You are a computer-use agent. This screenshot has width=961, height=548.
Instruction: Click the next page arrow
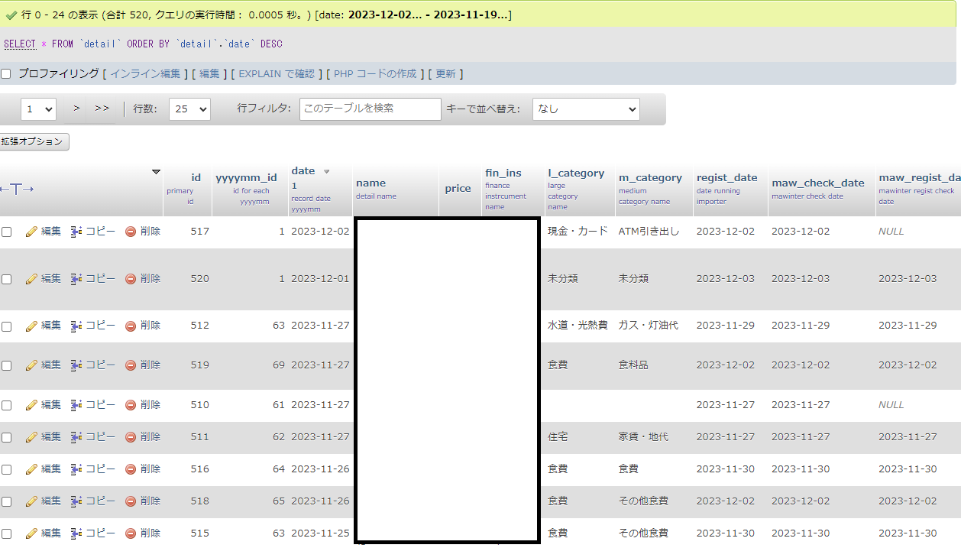coord(75,109)
